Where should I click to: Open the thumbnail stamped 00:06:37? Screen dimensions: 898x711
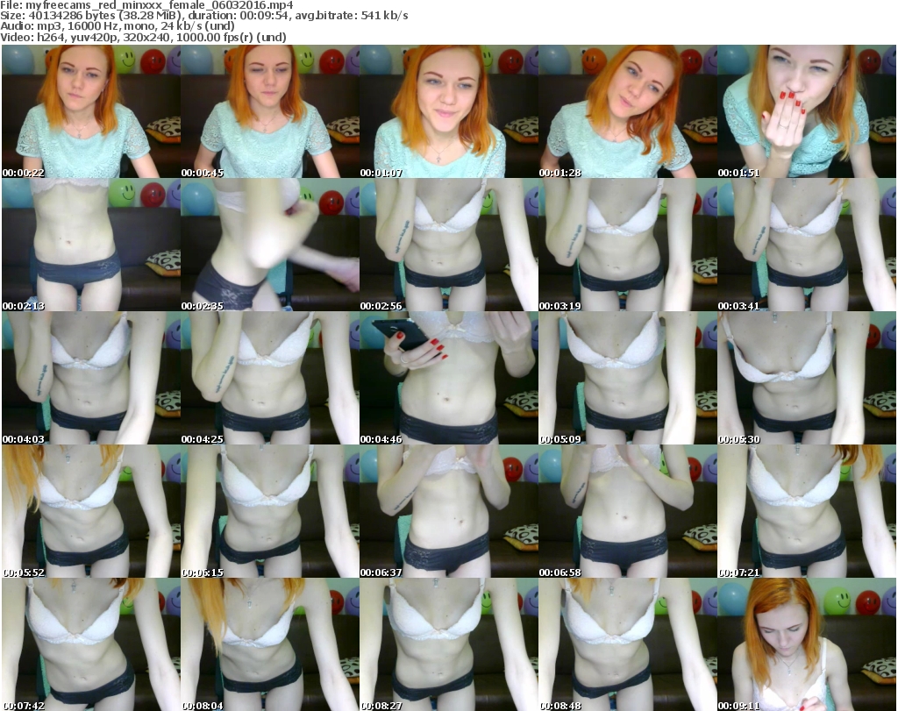[x=448, y=511]
